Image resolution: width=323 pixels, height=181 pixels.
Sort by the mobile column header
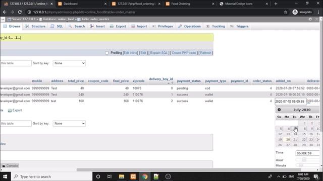tap(37, 81)
